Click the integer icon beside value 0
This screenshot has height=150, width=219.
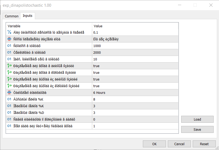(x=9, y=119)
